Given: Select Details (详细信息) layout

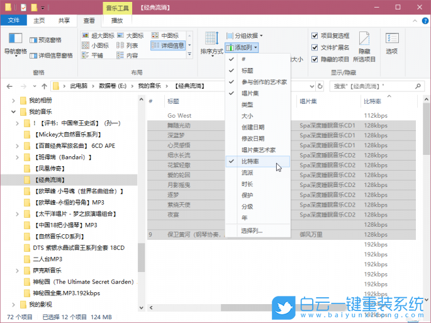Looking at the screenshot, I should (x=168, y=45).
